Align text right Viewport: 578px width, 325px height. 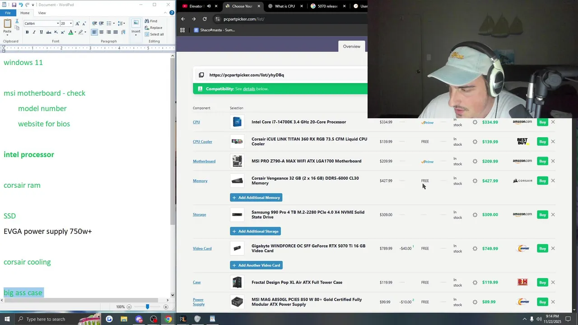point(108,32)
